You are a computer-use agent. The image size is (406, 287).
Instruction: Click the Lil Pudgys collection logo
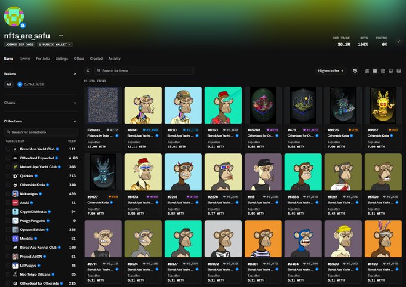click(16, 266)
